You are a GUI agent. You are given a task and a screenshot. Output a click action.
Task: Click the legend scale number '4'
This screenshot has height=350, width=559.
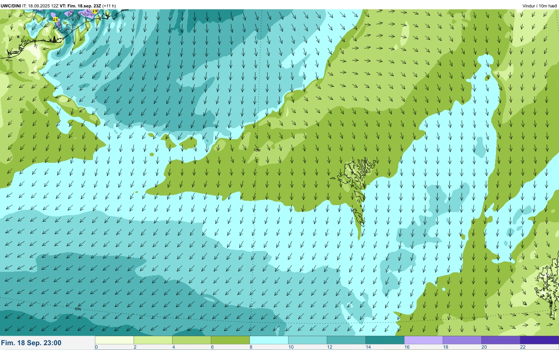pos(173,347)
